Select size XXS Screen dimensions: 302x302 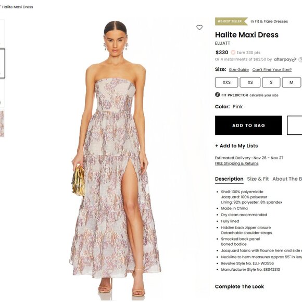(x=227, y=82)
